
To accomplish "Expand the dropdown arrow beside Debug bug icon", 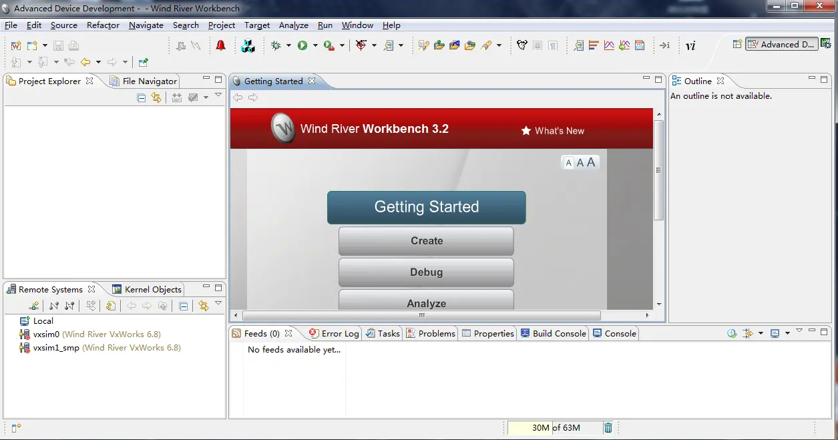I will pos(288,45).
